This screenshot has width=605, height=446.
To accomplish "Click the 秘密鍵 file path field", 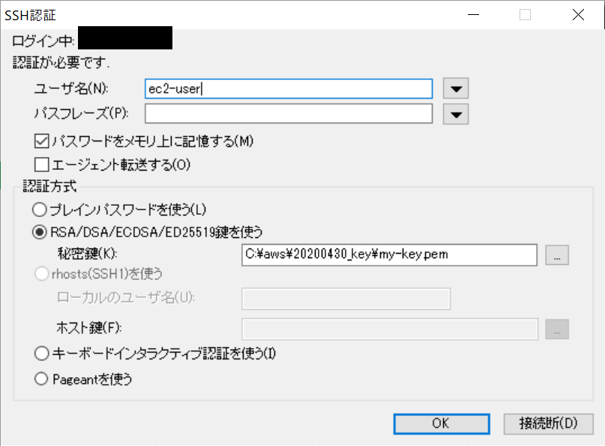I will pyautogui.click(x=389, y=254).
